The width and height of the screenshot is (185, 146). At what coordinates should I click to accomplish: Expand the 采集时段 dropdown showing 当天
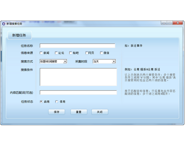104,61
